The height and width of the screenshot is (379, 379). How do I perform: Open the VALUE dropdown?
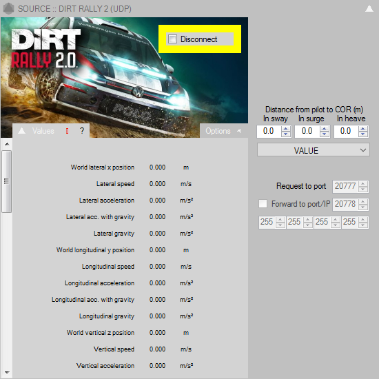314,150
